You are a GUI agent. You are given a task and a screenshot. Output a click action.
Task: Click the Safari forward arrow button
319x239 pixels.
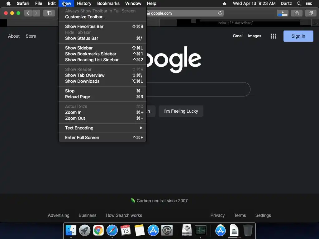(36, 13)
